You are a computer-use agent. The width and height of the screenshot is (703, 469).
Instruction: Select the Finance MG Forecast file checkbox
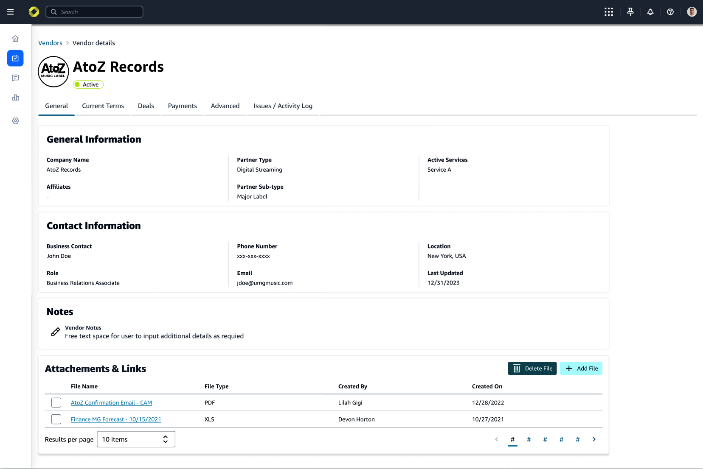56,419
